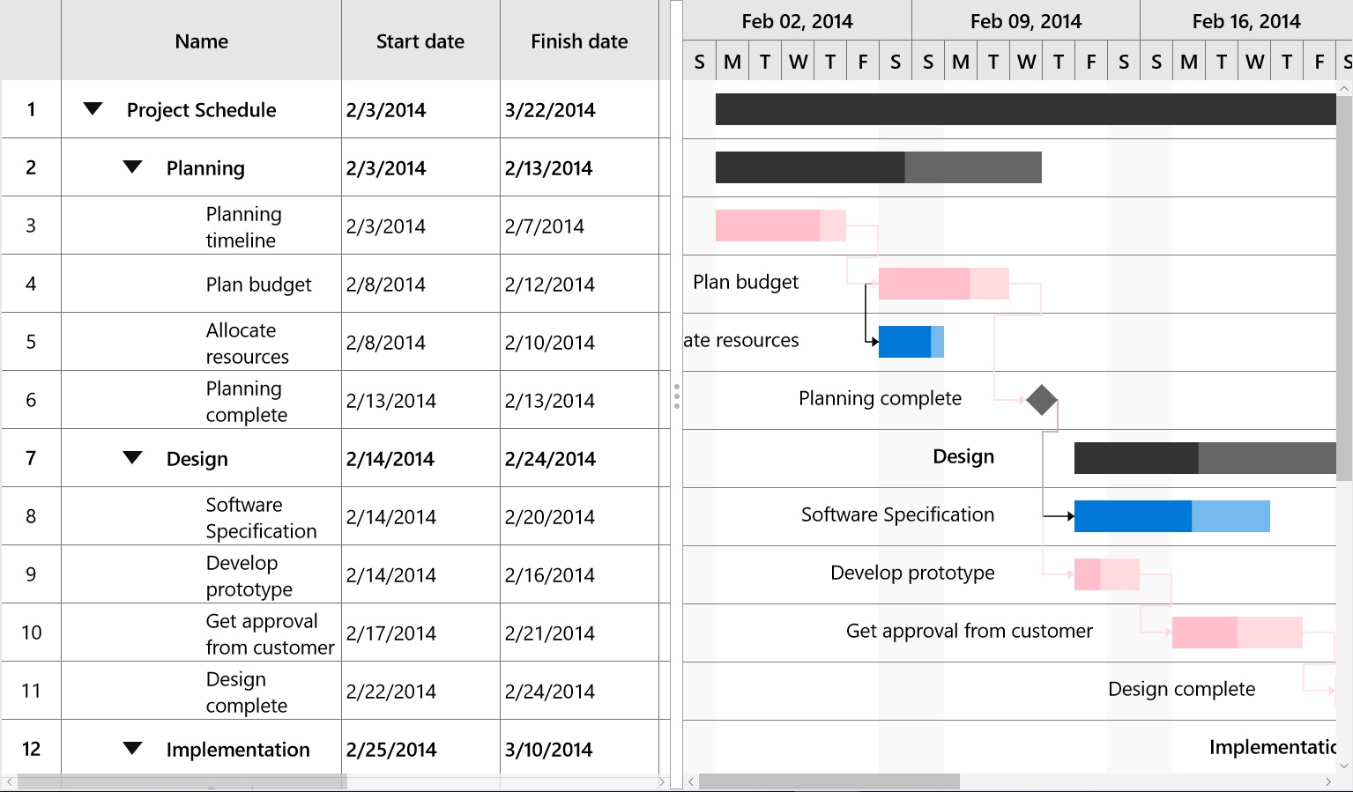The image size is (1353, 792).
Task: Select row number 12 header
Action: 31,749
